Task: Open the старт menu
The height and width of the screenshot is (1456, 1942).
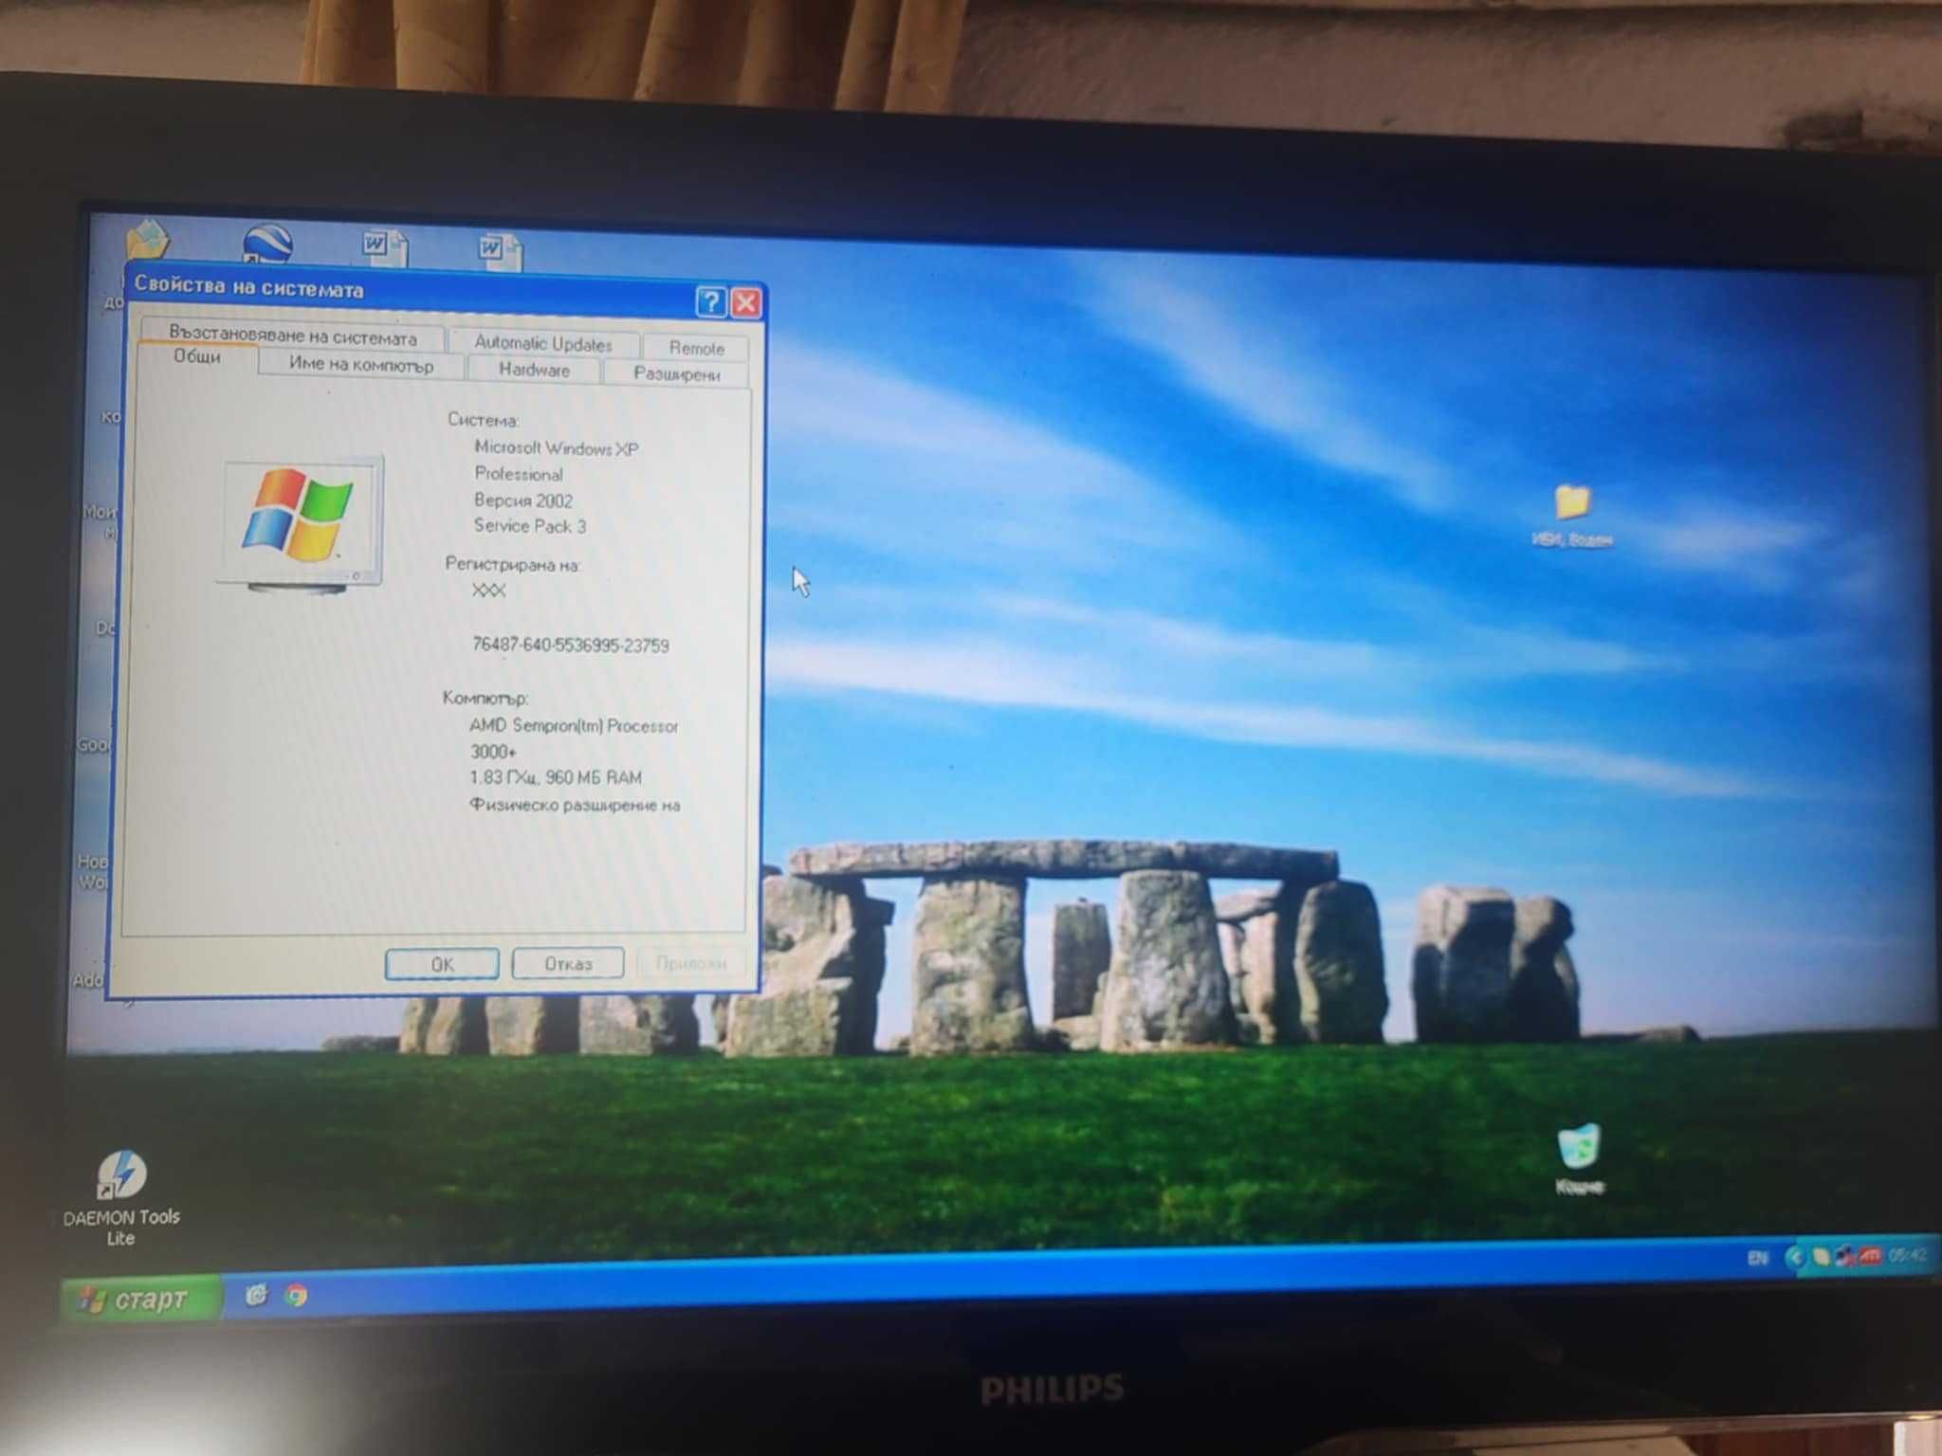Action: [x=140, y=1298]
